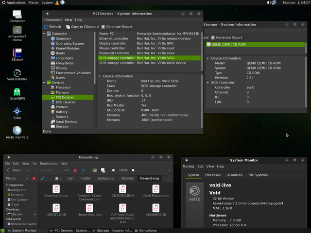Click the Stop icon in DemoSong toolbar
Image resolution: width=311 pixels, height=233 pixels.
click(75, 170)
